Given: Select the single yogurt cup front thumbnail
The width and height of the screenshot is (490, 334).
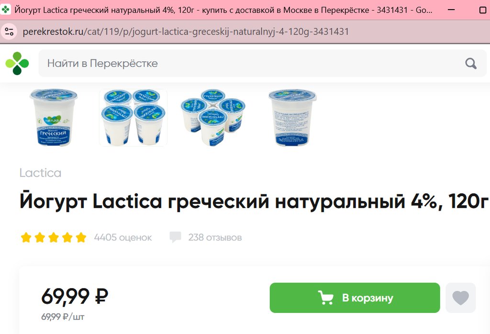Looking at the screenshot, I should [54, 118].
